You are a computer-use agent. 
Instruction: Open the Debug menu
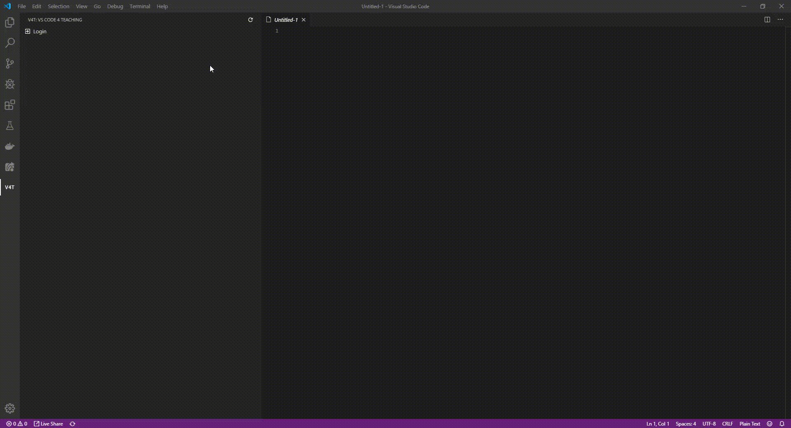pyautogui.click(x=115, y=6)
